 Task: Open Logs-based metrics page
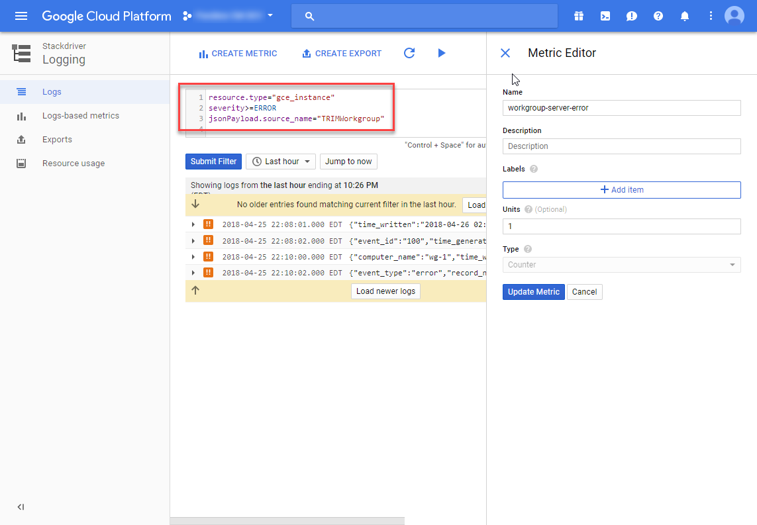pos(85,116)
